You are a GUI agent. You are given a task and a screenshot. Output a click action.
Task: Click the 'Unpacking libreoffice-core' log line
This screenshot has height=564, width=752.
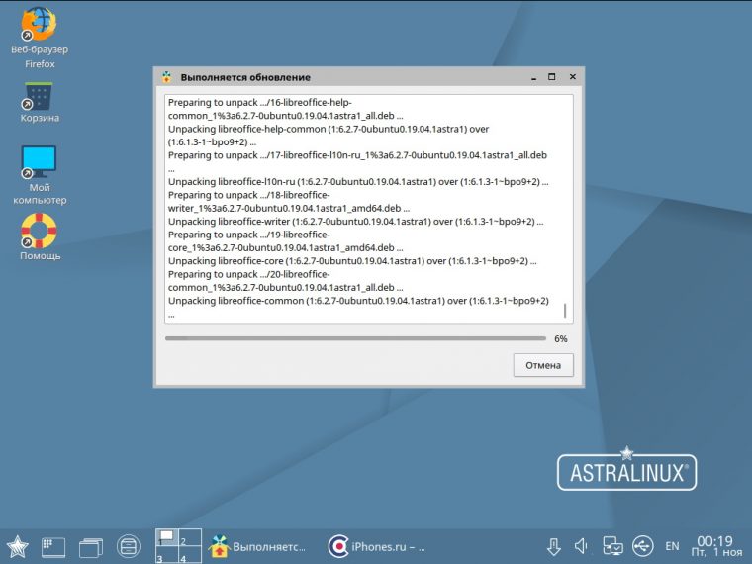352,261
